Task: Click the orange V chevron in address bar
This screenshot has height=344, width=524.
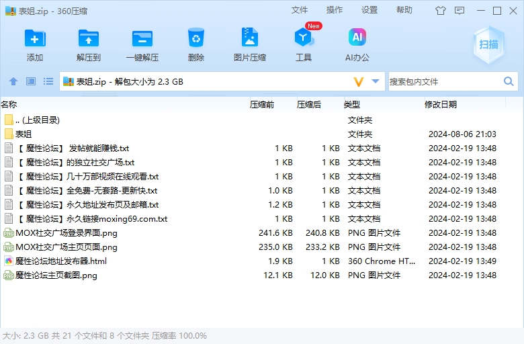Action: (359, 81)
